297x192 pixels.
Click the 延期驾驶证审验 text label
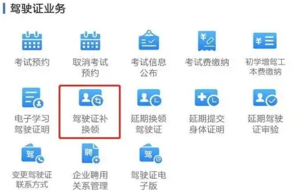pos(265,124)
